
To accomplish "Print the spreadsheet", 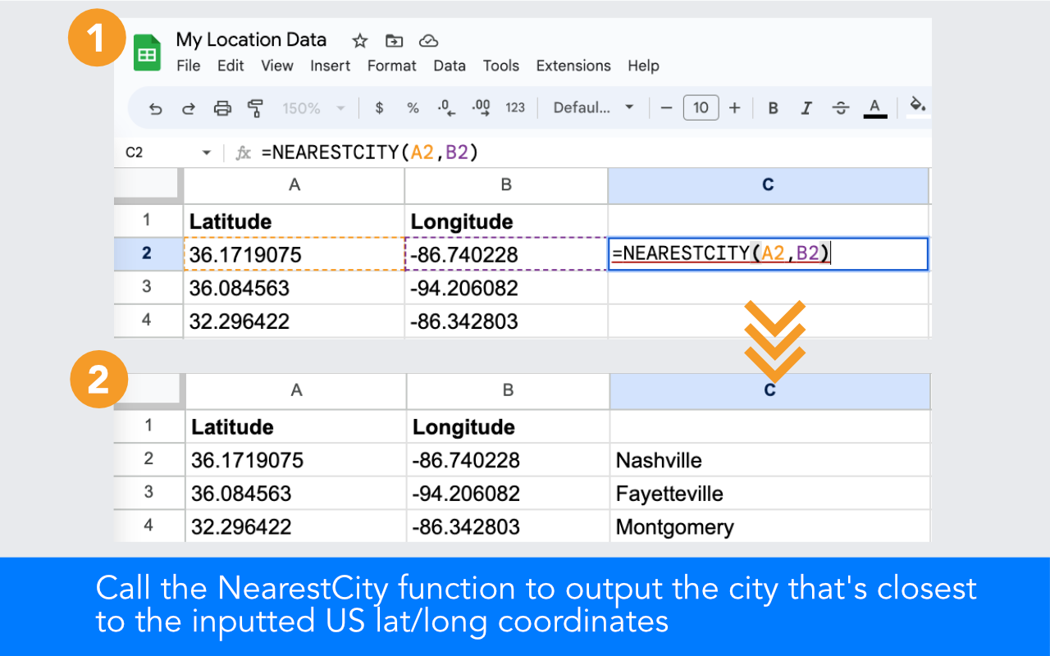I will [222, 107].
